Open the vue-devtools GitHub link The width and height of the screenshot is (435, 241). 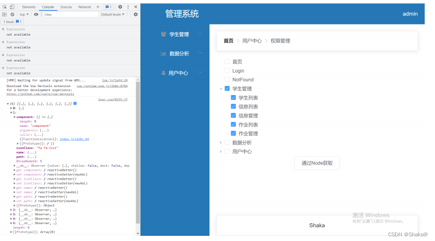(40, 94)
